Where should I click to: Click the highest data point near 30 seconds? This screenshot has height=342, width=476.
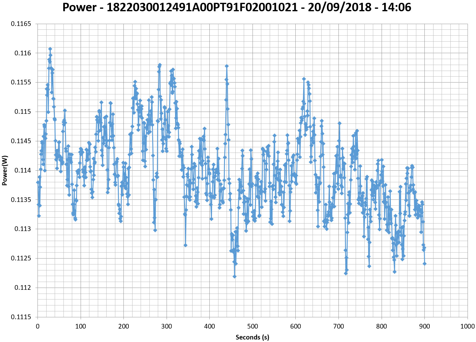pyautogui.click(x=50, y=49)
